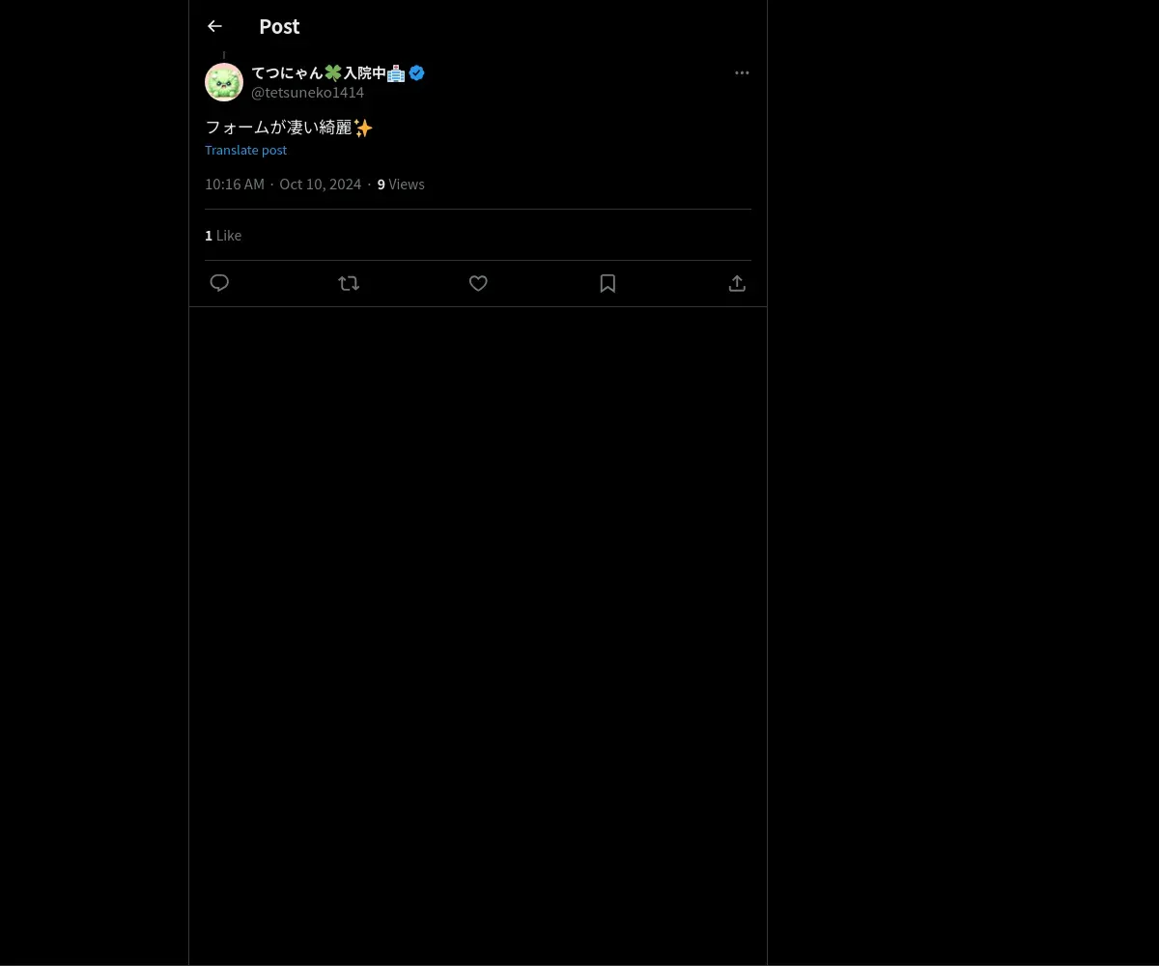Open the repost menu icon
Image resolution: width=1159 pixels, height=966 pixels.
pos(349,283)
